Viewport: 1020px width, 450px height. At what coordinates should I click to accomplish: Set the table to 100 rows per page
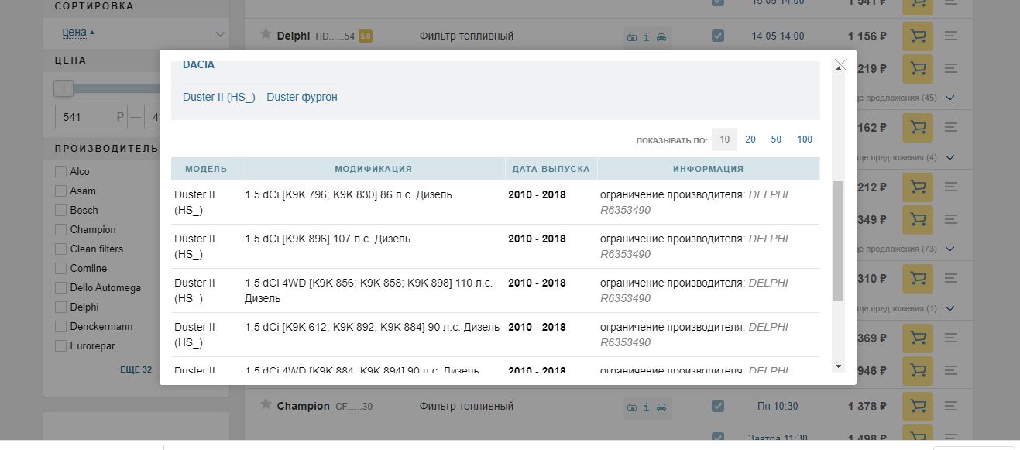point(805,139)
